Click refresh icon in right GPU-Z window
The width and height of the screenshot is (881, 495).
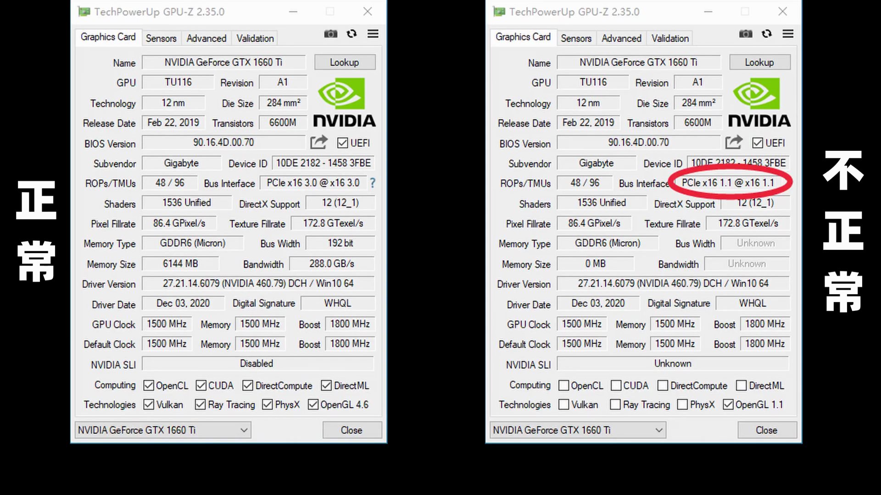tap(767, 34)
